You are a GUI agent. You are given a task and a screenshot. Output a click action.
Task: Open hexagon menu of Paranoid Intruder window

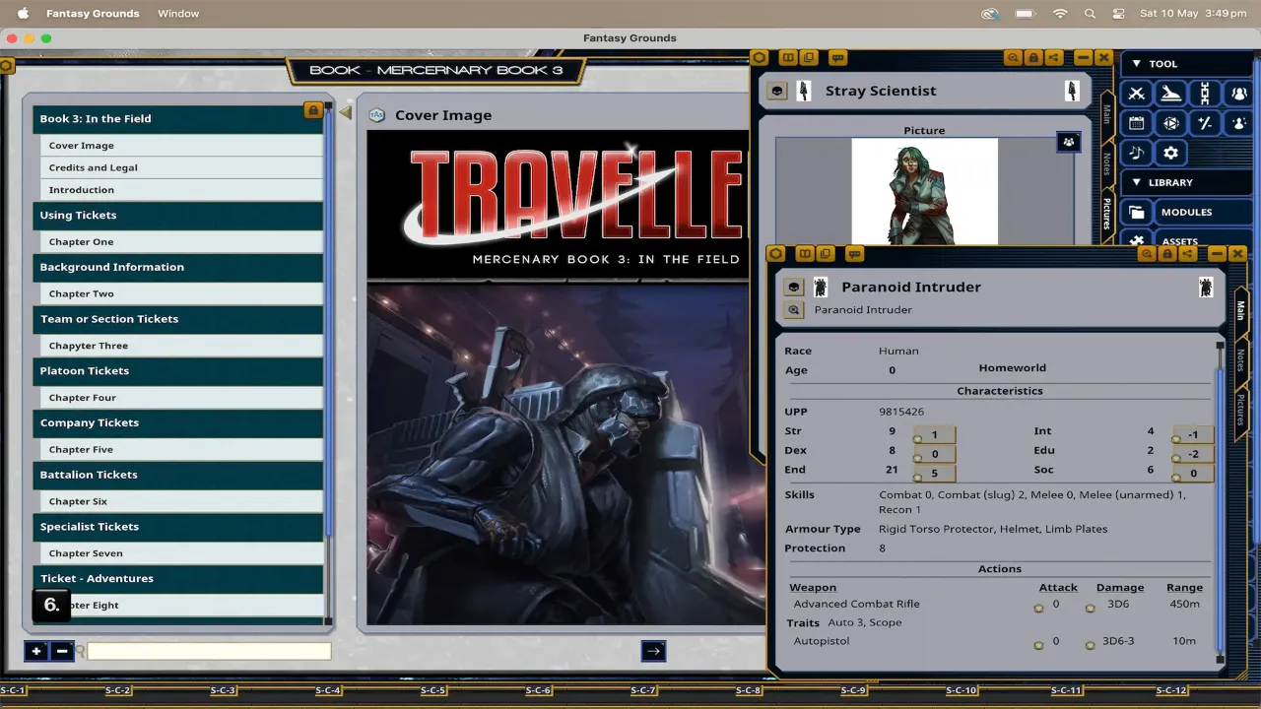[775, 254]
